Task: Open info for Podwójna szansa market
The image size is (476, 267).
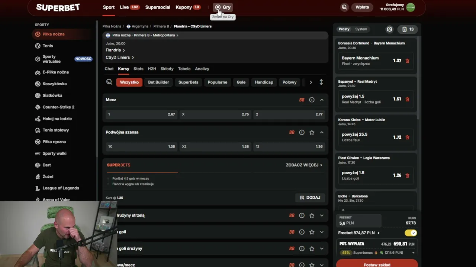Action: 302,132
